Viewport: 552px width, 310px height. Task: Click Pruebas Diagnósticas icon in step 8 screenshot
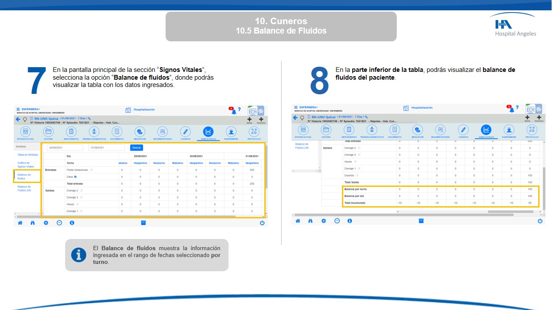372,130
